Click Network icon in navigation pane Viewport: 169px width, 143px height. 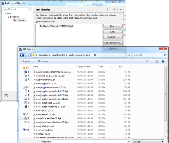click(x=24, y=130)
